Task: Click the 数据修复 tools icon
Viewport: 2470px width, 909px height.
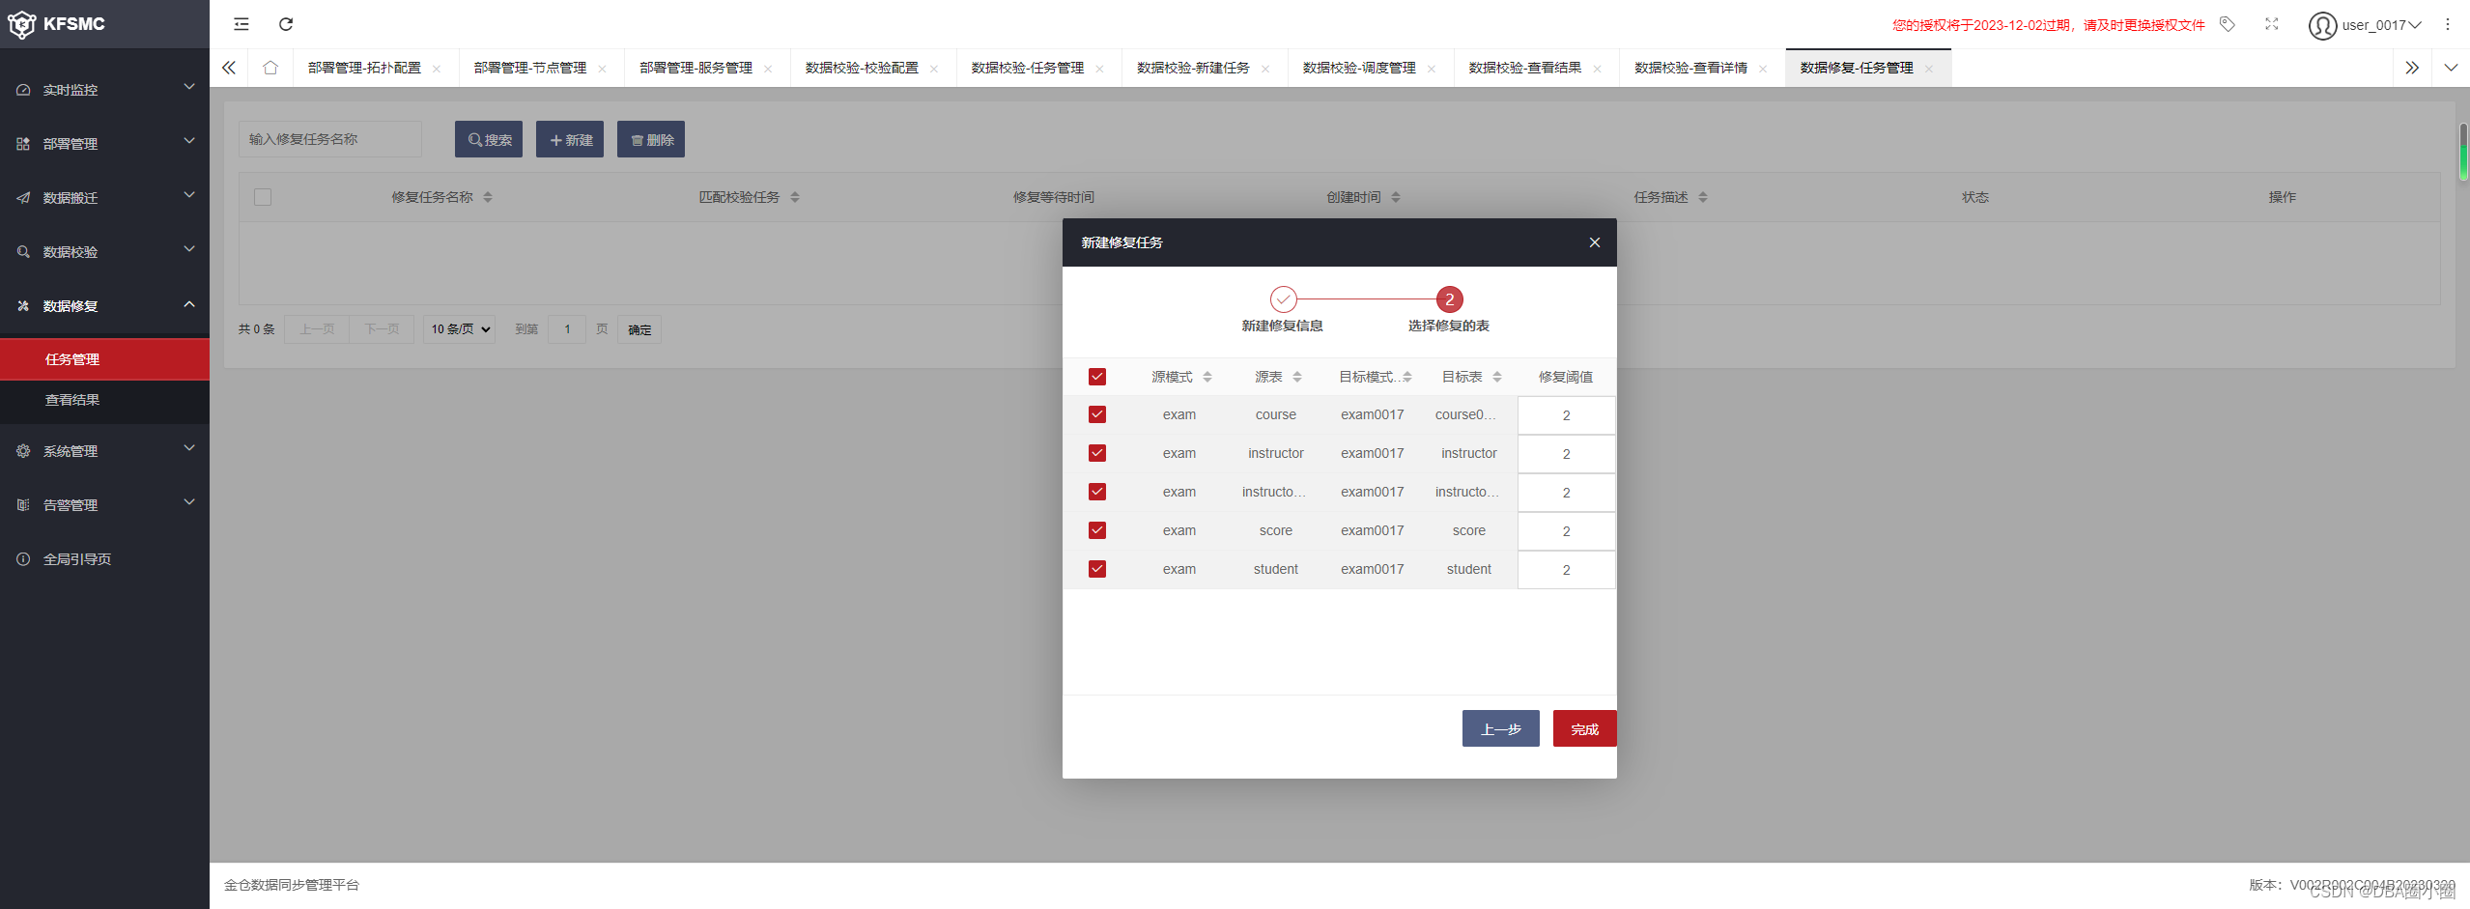Action: [x=23, y=306]
